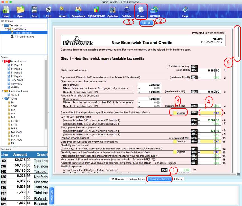
Task: Toggle Override for infirm dependants amount
Action: tap(175, 113)
